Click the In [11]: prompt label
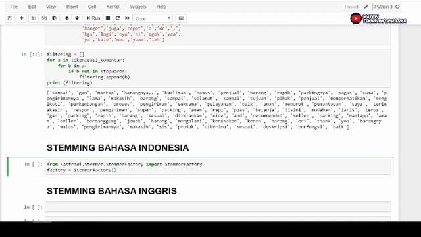421x237 pixels. [32, 54]
